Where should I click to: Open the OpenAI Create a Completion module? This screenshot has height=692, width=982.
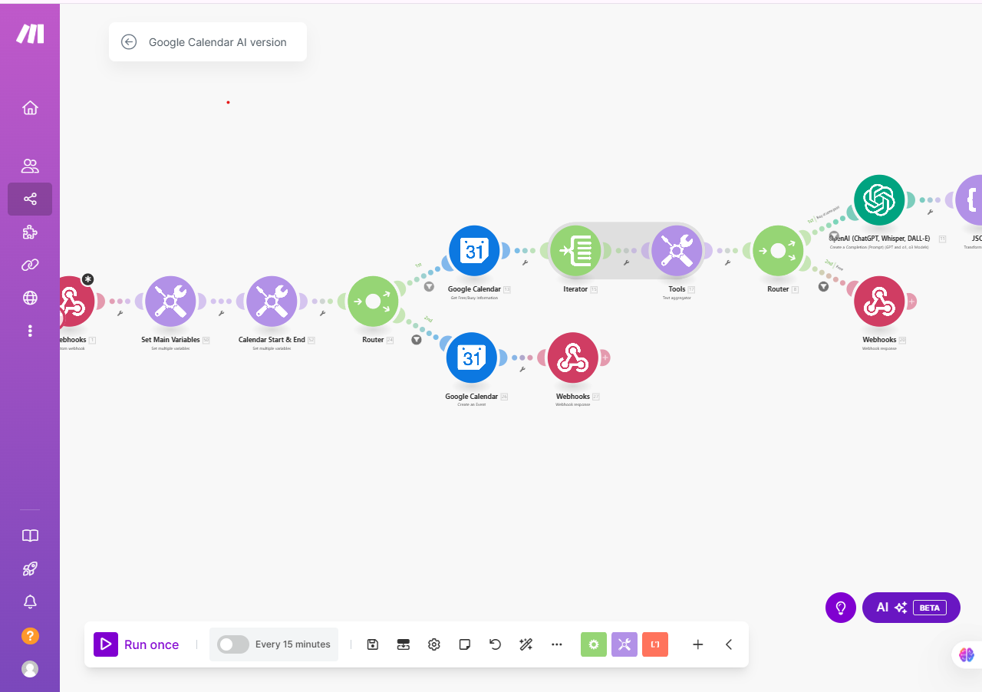click(x=879, y=200)
